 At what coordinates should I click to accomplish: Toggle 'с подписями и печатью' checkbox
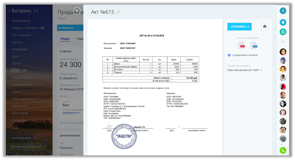229,55
